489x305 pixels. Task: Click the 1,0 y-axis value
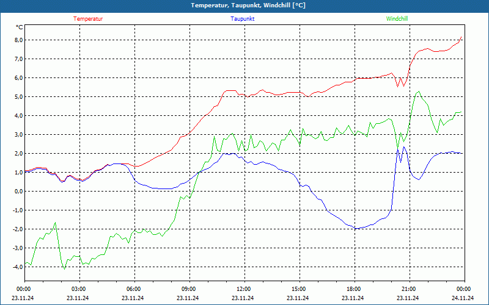(x=19, y=173)
